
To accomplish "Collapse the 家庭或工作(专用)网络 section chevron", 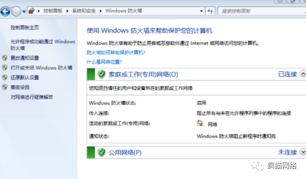I will click(303, 74).
